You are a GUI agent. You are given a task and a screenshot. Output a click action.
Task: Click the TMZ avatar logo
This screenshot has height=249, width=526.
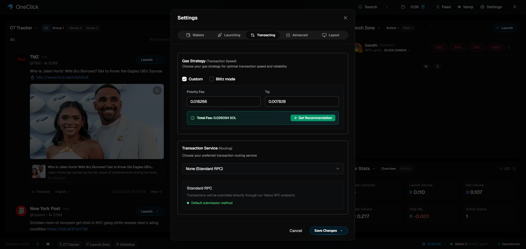21,59
